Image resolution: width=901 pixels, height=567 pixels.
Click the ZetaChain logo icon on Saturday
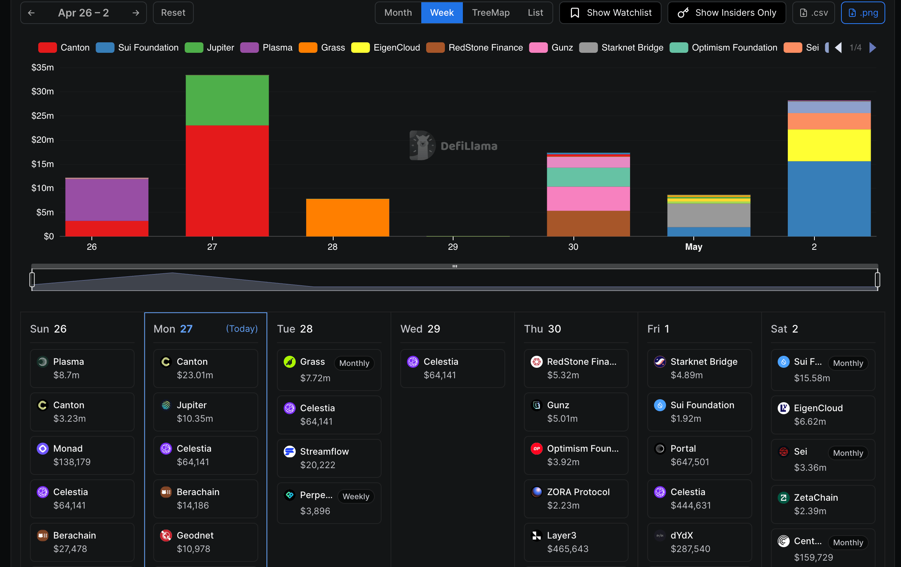[x=783, y=498]
